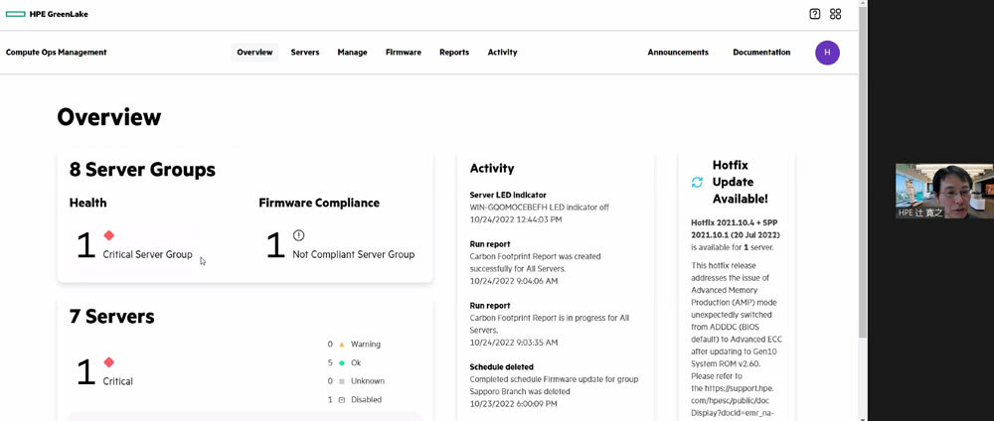
Task: View the Activity tab
Action: 503,53
